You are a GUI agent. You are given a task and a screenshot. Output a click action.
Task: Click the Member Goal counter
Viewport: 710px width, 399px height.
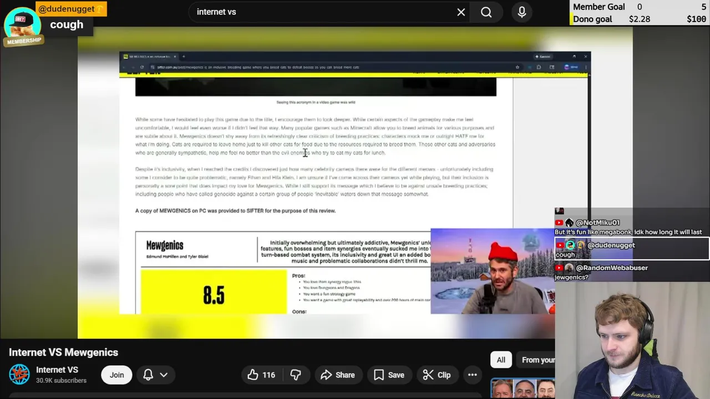640,7
